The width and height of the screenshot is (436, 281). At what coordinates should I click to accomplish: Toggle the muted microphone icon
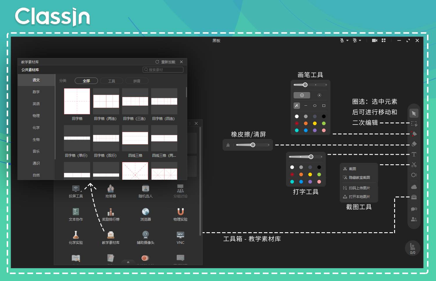[342, 40]
